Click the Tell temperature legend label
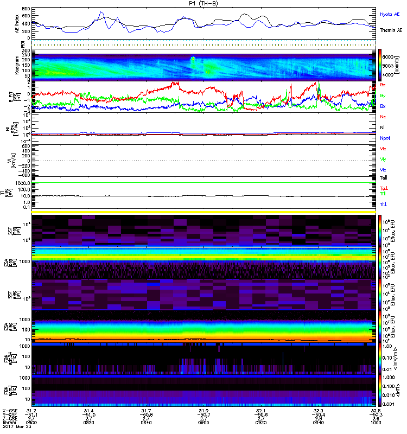 (x=384, y=178)
